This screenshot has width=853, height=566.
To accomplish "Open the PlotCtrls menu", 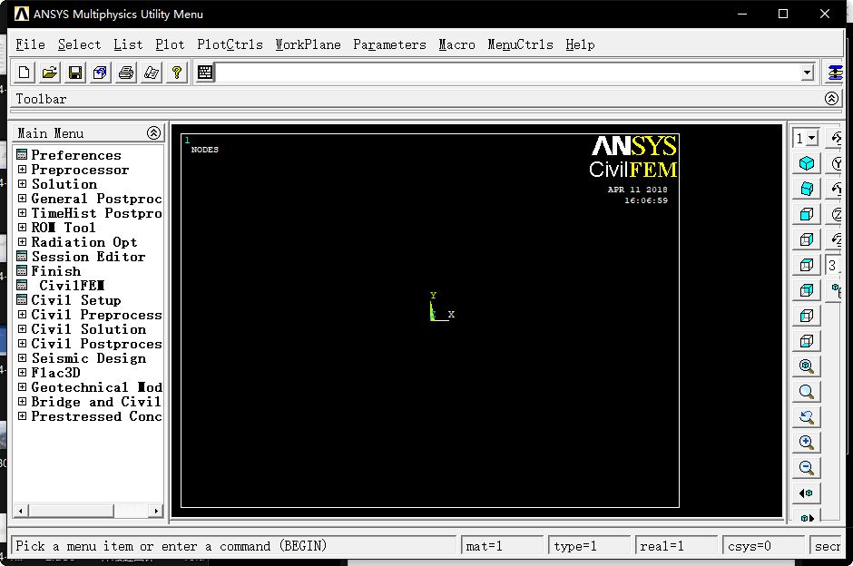I will (x=230, y=44).
